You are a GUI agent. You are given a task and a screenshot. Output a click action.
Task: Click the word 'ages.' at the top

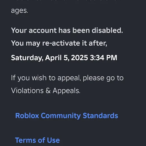coord(20,11)
